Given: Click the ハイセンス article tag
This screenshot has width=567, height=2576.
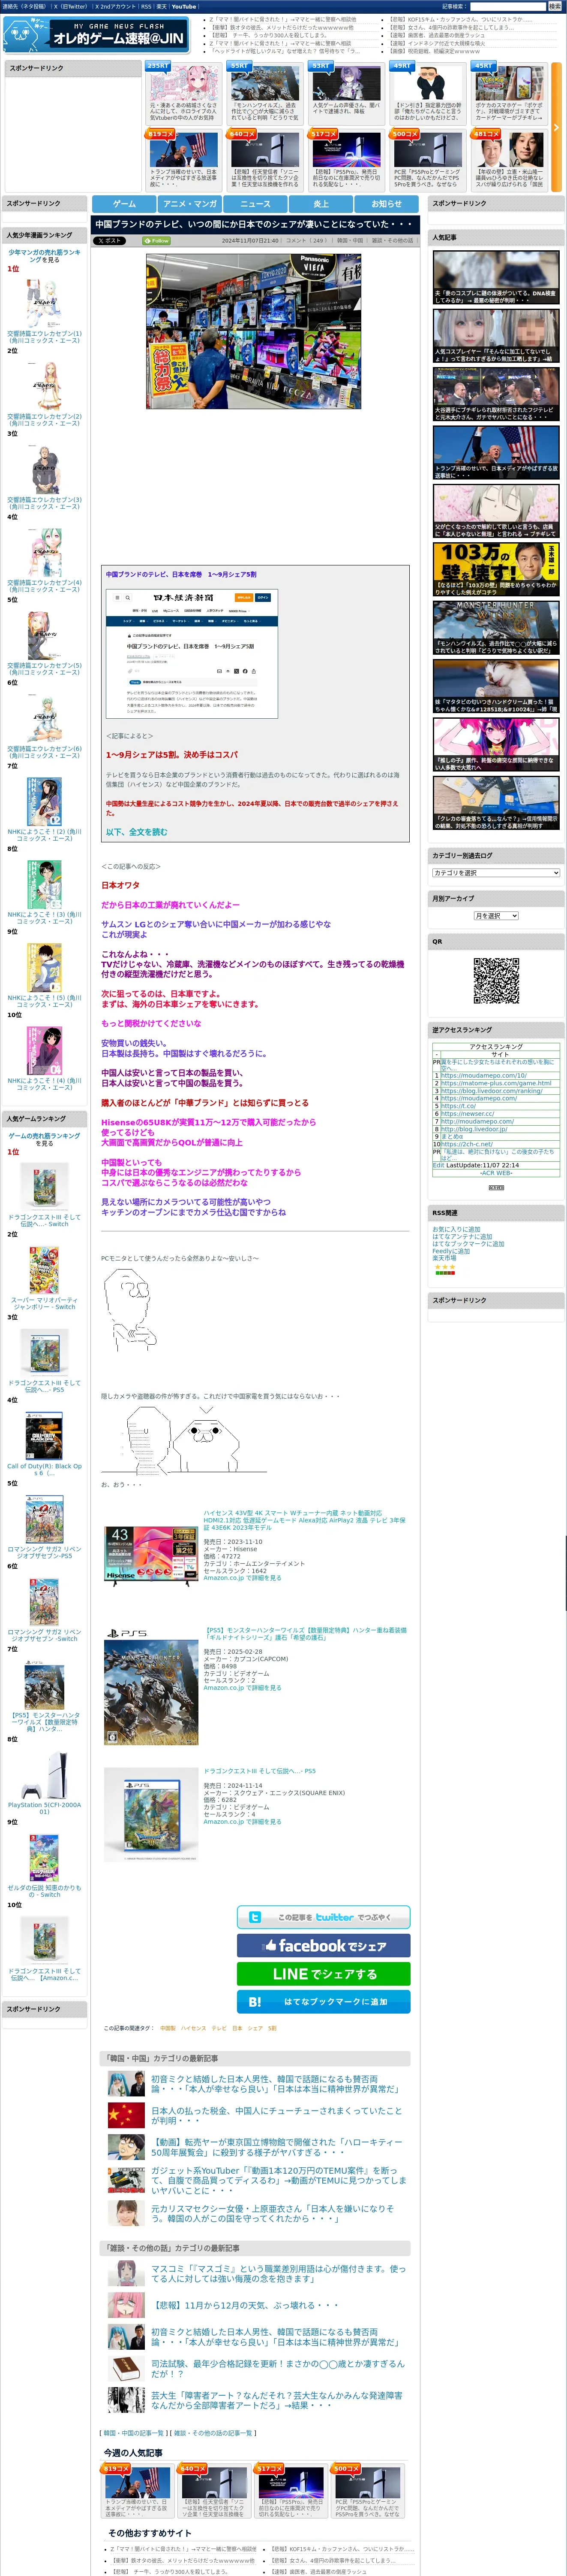Looking at the screenshot, I should tap(193, 2029).
